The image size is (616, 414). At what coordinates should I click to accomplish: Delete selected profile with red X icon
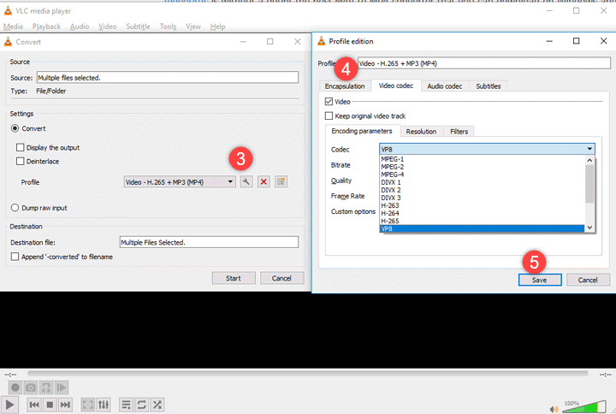point(264,182)
